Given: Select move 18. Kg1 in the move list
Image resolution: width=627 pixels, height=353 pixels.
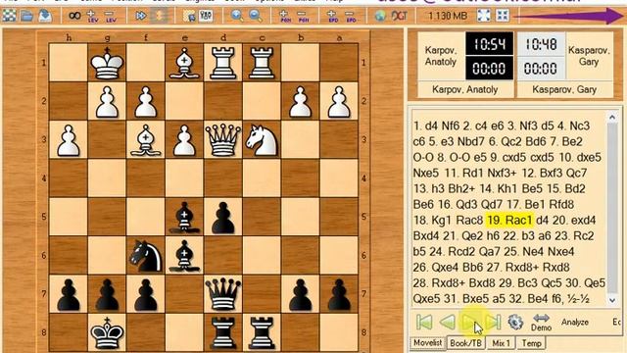Looking at the screenshot, I should click(x=433, y=220).
